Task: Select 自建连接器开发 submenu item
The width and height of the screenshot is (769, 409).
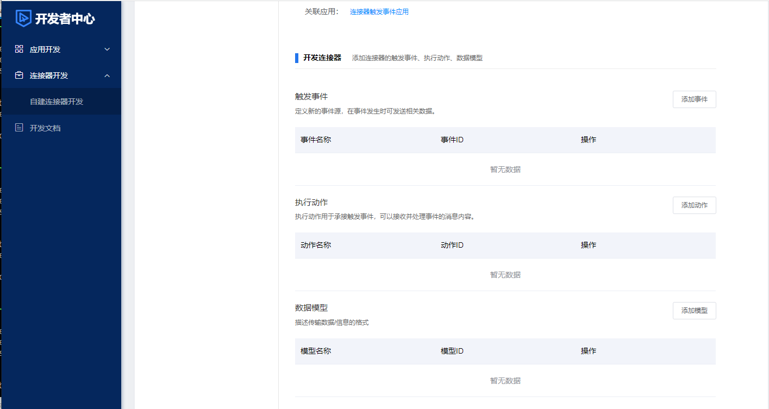Action: pos(61,102)
